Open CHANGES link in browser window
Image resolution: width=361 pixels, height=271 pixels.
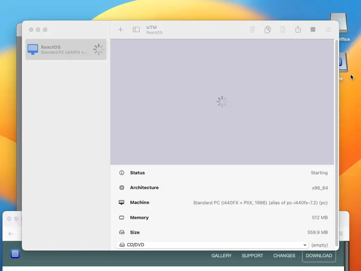pyautogui.click(x=284, y=255)
